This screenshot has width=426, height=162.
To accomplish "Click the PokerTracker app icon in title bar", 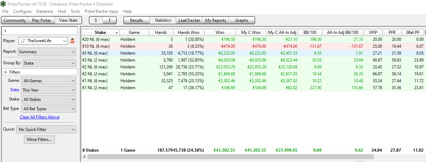I will pos(4,4).
